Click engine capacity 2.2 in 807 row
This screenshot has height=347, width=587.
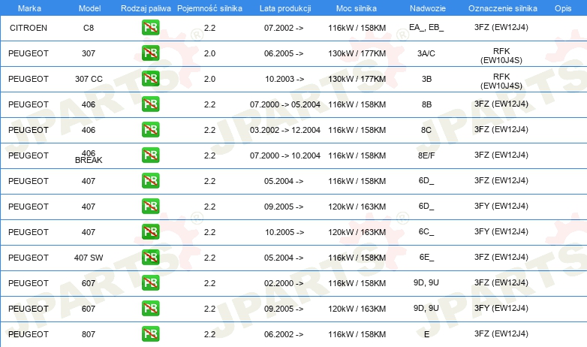[209, 334]
